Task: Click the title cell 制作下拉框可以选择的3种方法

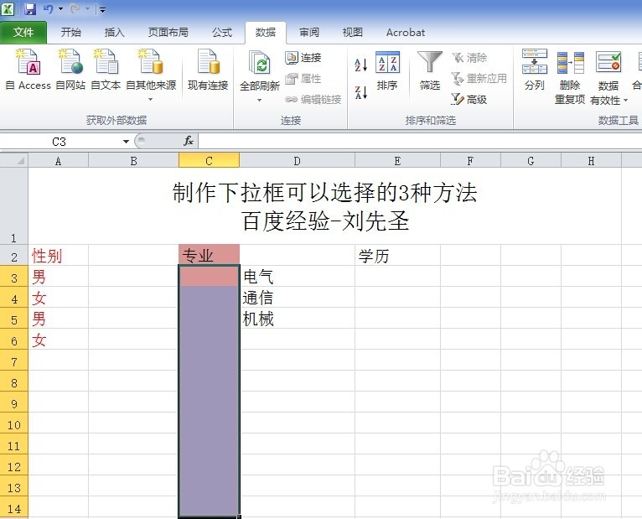Action: coord(324,206)
